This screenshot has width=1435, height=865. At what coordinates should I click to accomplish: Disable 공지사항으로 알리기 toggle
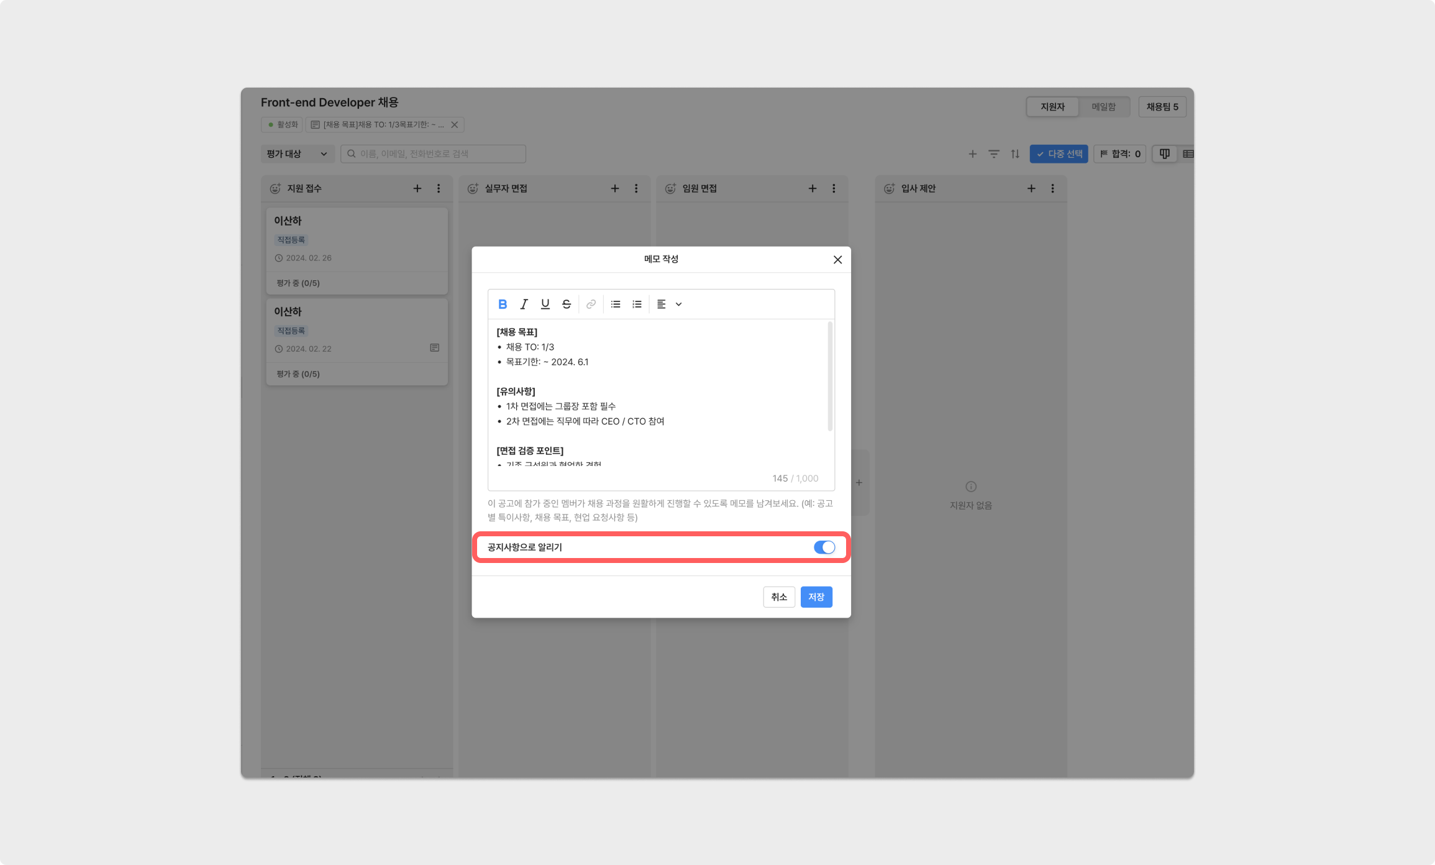click(x=824, y=547)
